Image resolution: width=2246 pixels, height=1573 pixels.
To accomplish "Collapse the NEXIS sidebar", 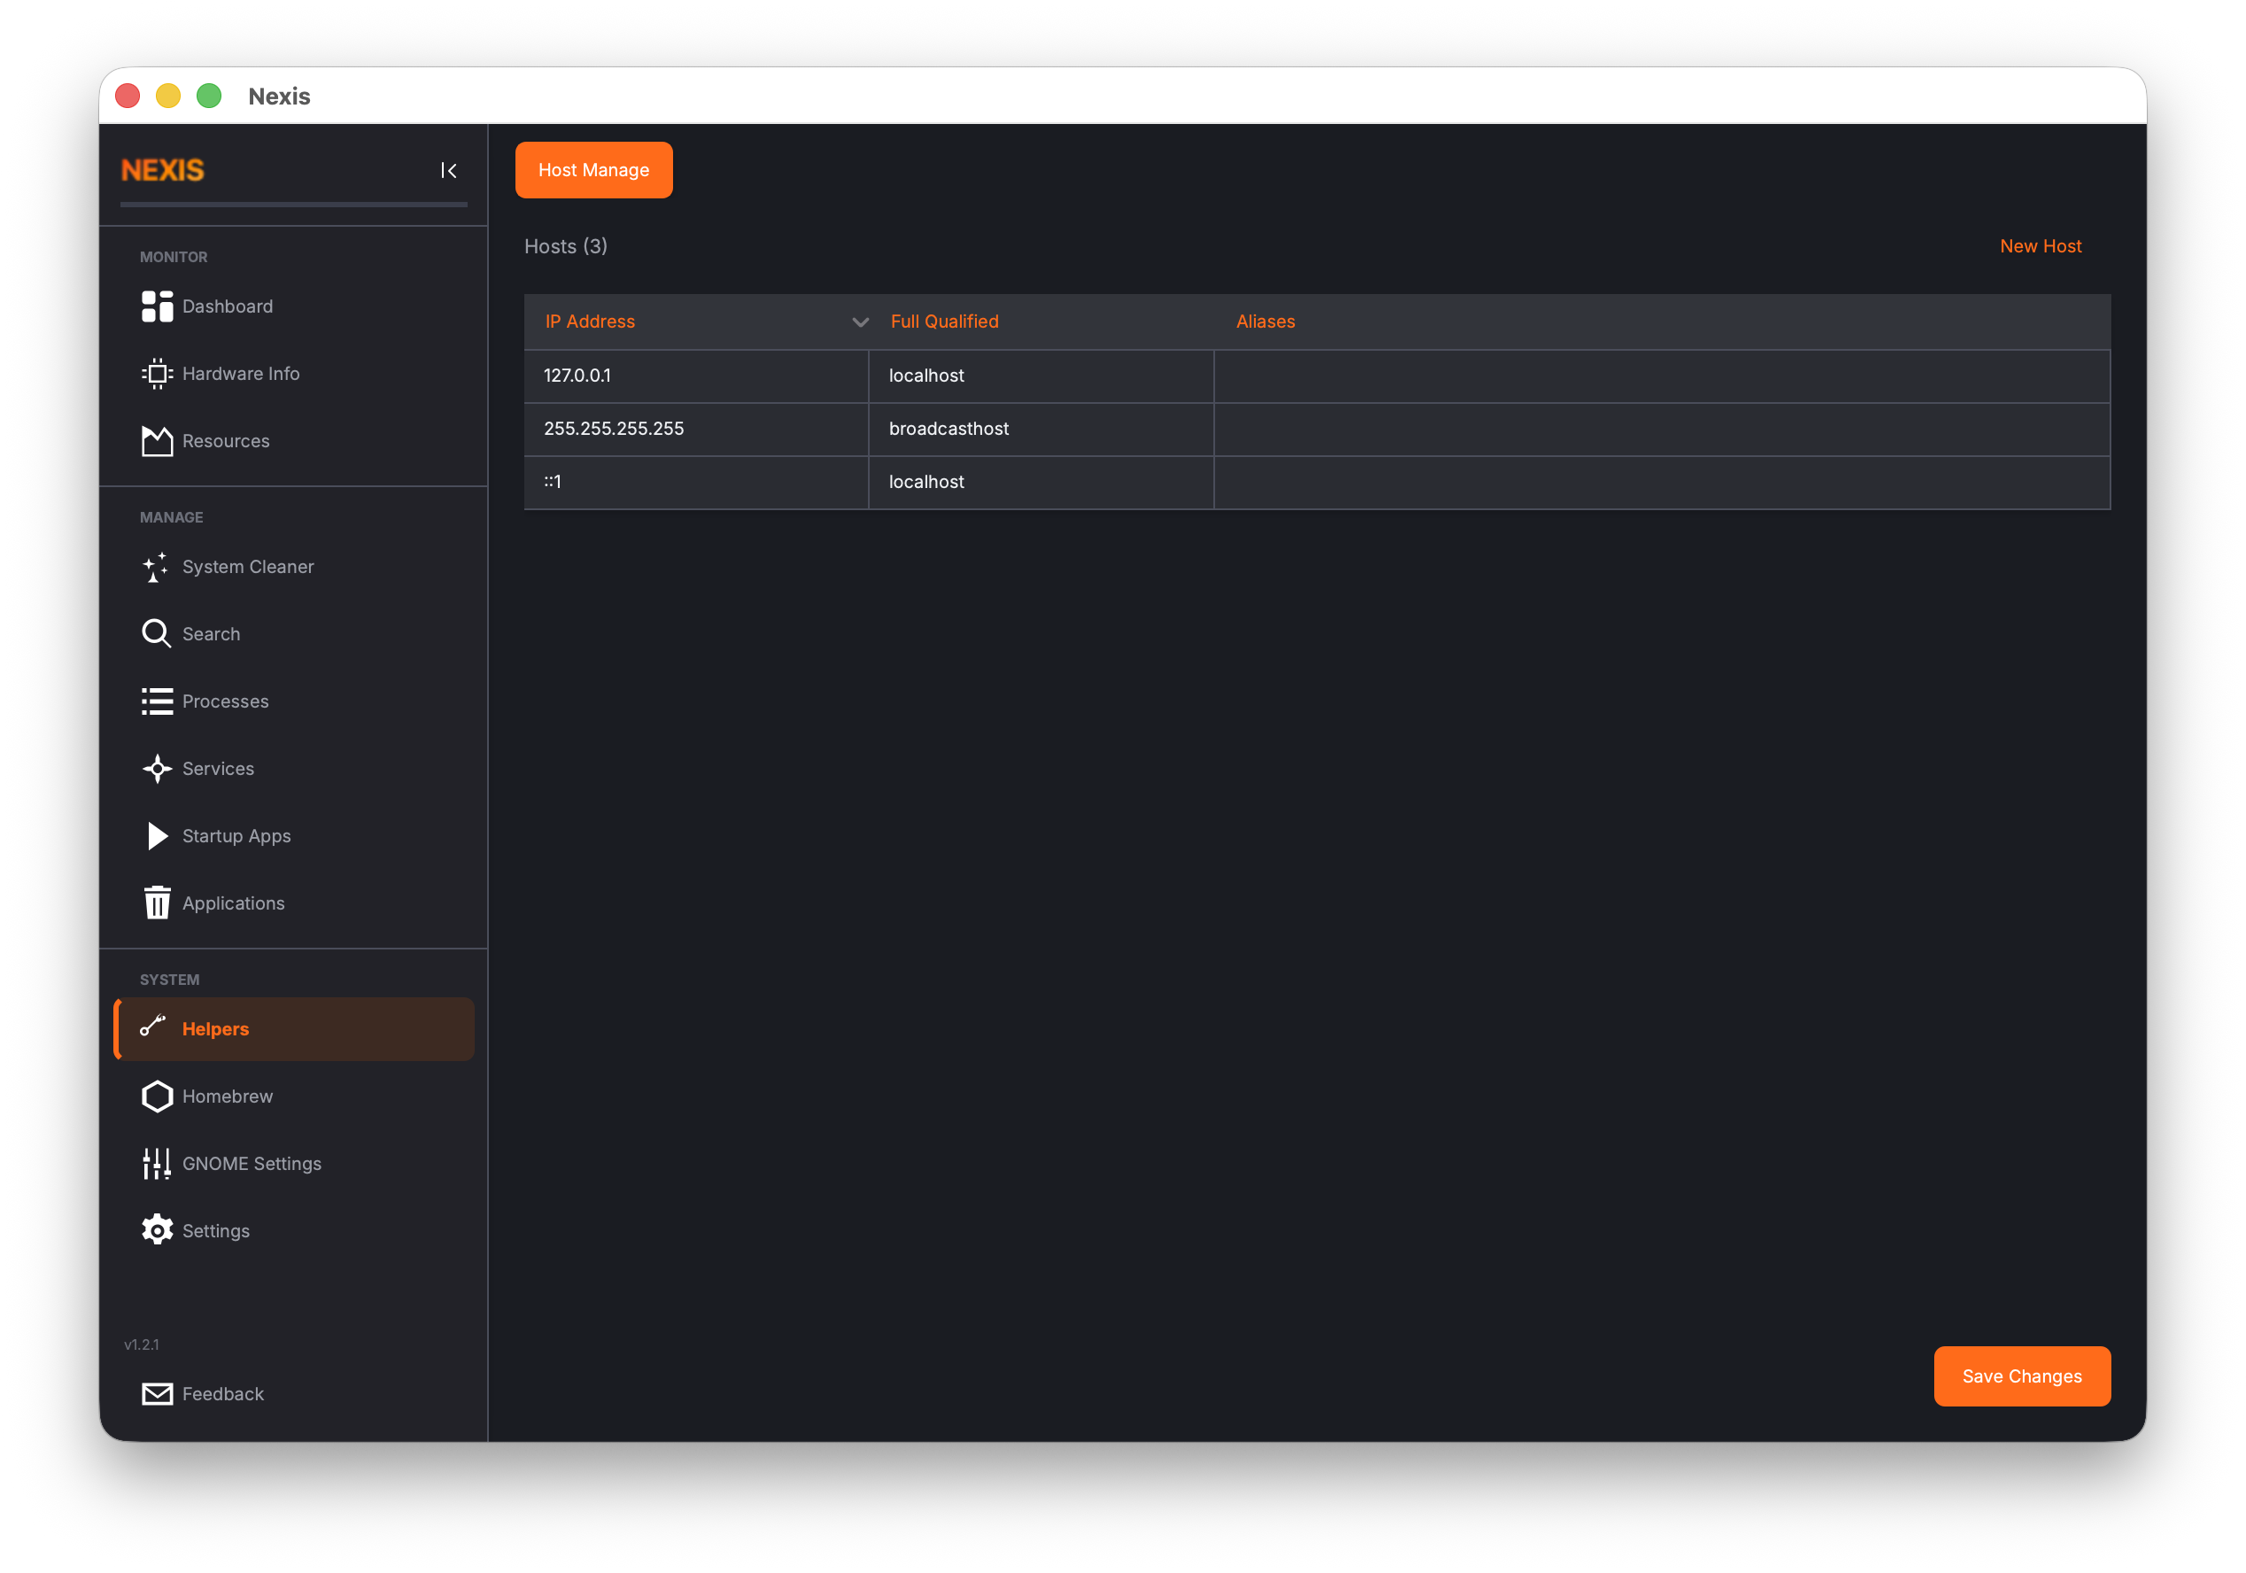I will [449, 169].
